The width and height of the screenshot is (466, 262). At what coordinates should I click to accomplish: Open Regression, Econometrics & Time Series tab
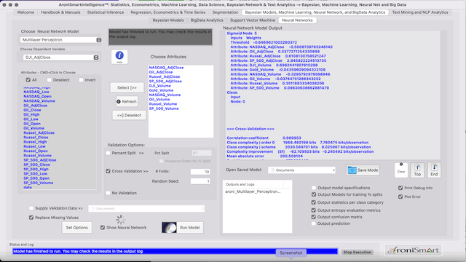click(x=168, y=12)
